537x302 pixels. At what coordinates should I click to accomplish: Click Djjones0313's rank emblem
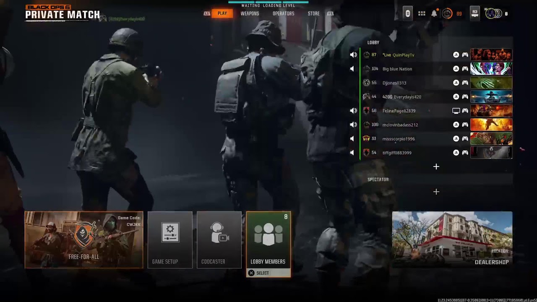[366, 83]
